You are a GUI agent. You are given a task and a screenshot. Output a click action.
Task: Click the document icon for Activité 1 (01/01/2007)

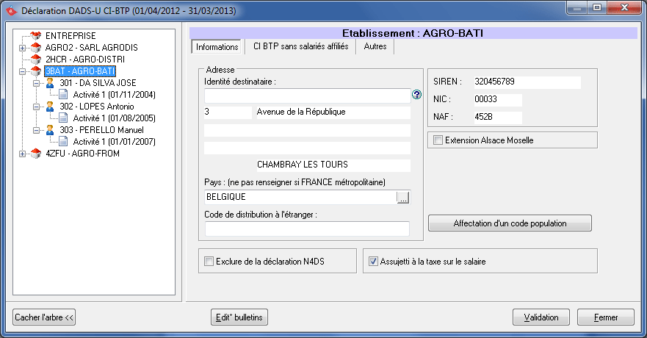[x=63, y=142]
